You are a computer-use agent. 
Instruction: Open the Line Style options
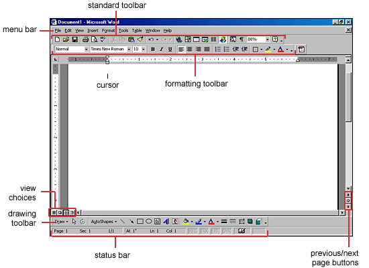(x=224, y=222)
